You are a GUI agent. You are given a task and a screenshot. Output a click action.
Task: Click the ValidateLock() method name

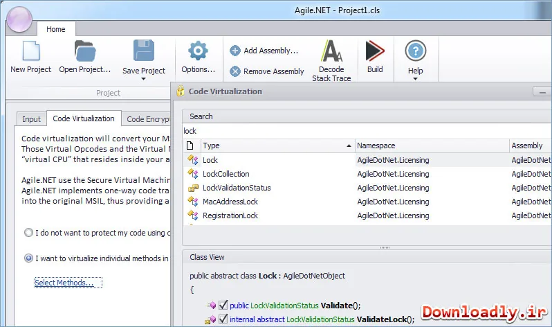click(x=385, y=319)
